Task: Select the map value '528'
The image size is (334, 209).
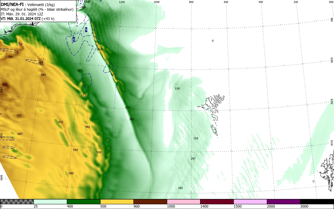Action: (99, 152)
